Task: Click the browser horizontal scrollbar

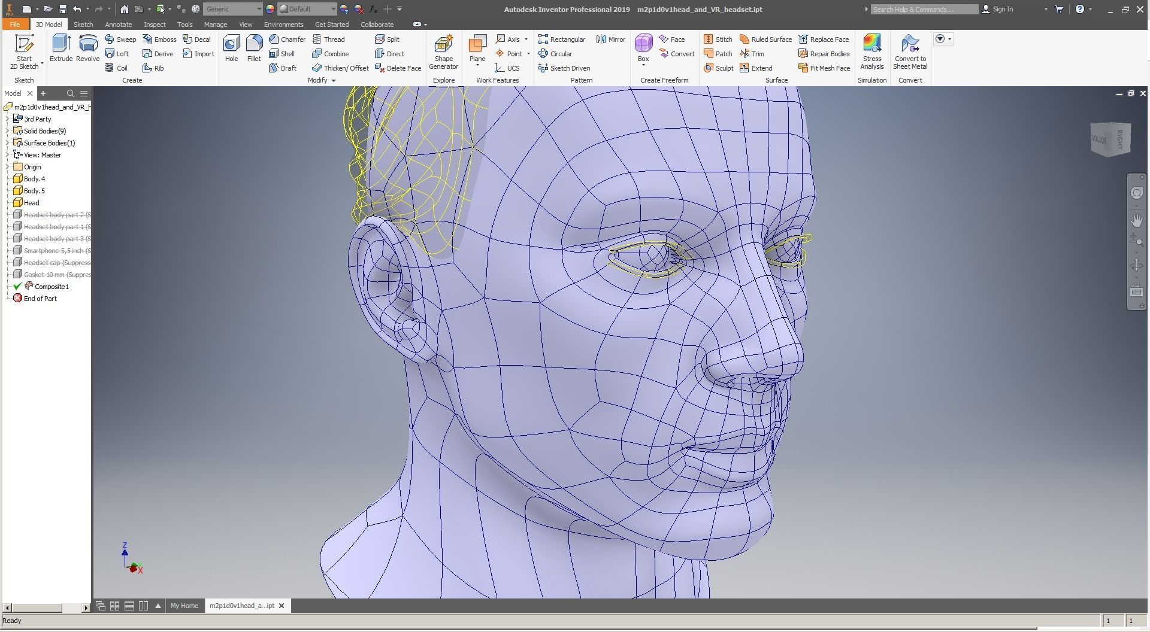Action: 37,607
